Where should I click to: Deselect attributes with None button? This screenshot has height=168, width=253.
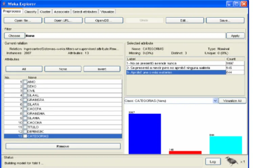point(63,69)
